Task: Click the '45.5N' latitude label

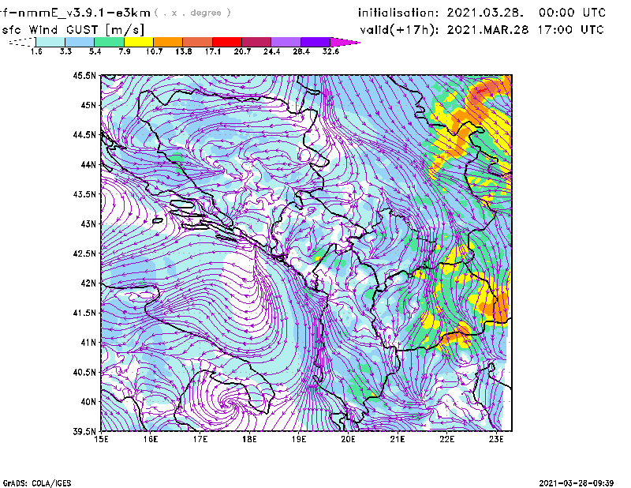Action: (84, 75)
